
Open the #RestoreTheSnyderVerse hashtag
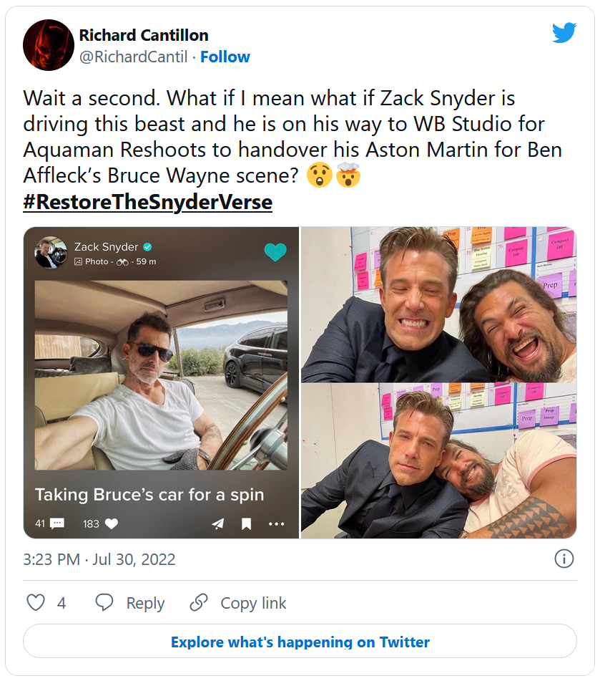[x=147, y=202]
